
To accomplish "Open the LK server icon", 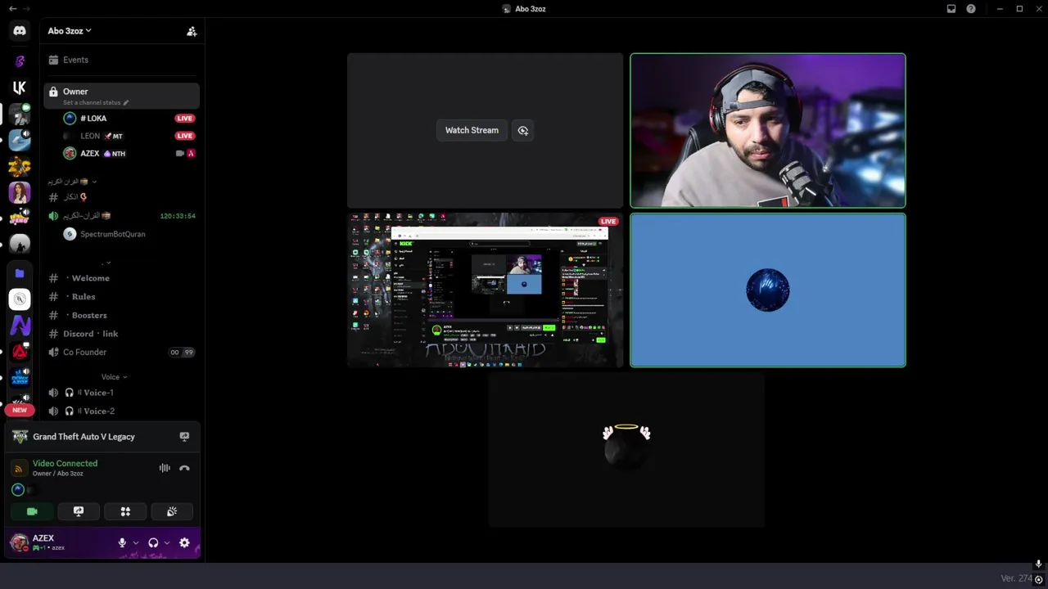I will (20, 88).
